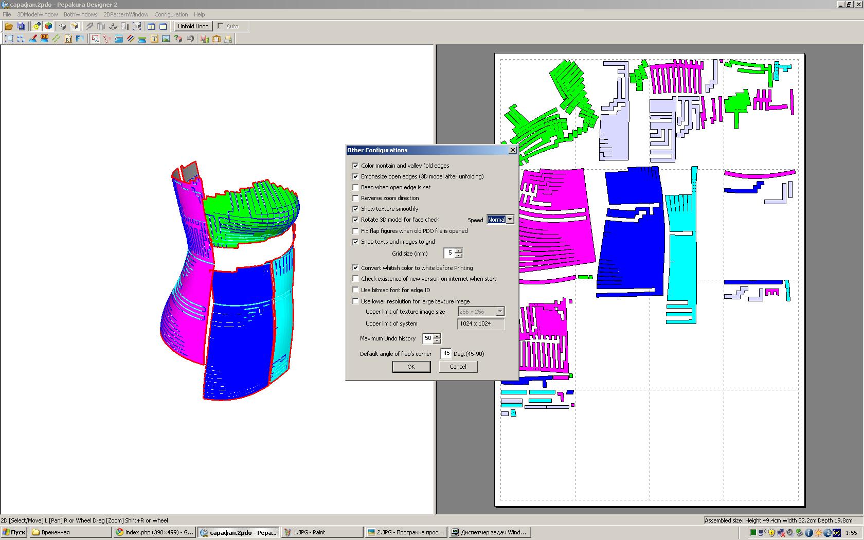Select the arrow select/move tool icon
Viewport: 864px width, 540px height.
95,39
